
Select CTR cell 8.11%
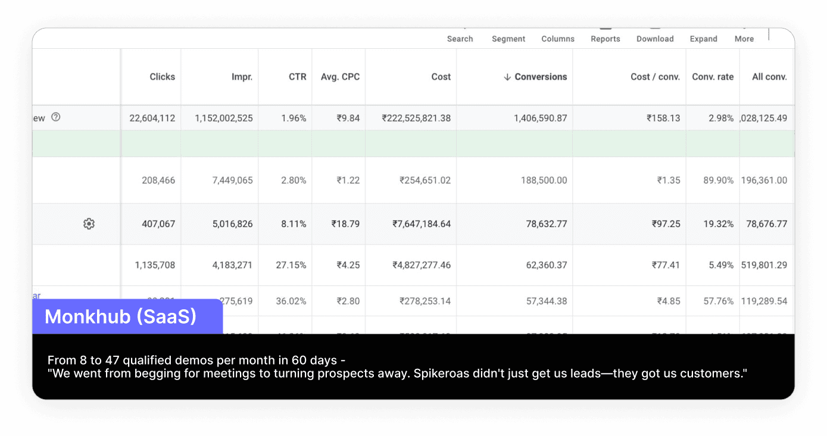pyautogui.click(x=294, y=224)
